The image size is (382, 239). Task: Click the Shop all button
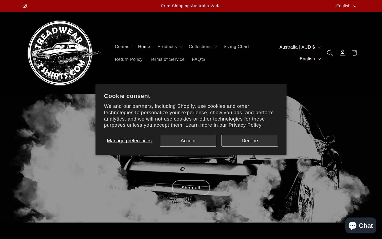click(x=191, y=188)
